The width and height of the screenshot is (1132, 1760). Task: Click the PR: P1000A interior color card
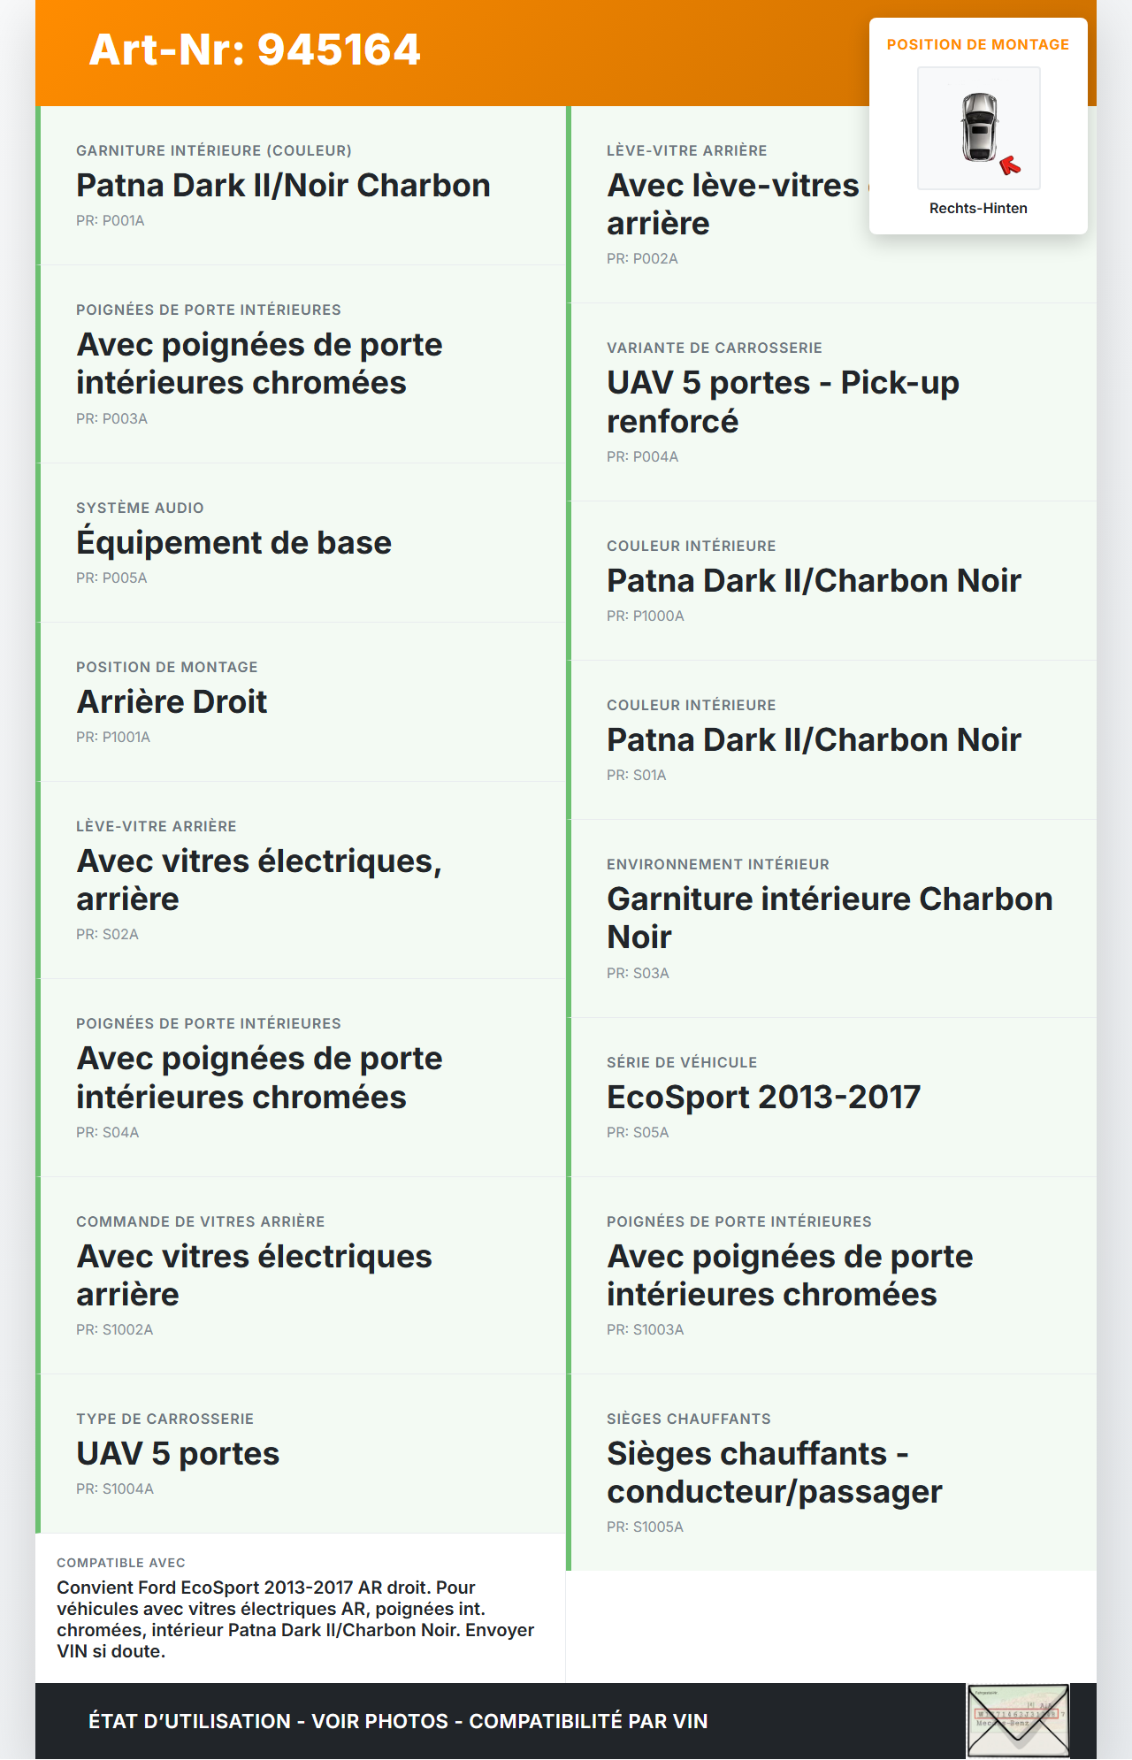(x=814, y=581)
